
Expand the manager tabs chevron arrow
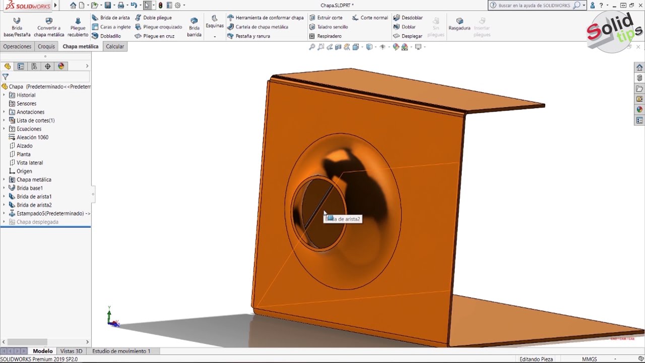[87, 66]
